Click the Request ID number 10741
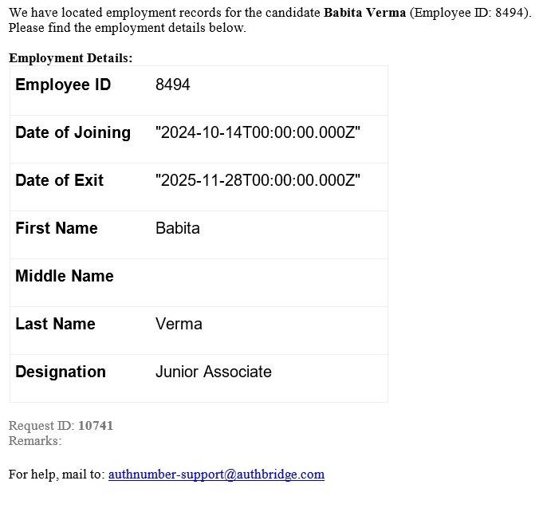 pos(96,426)
